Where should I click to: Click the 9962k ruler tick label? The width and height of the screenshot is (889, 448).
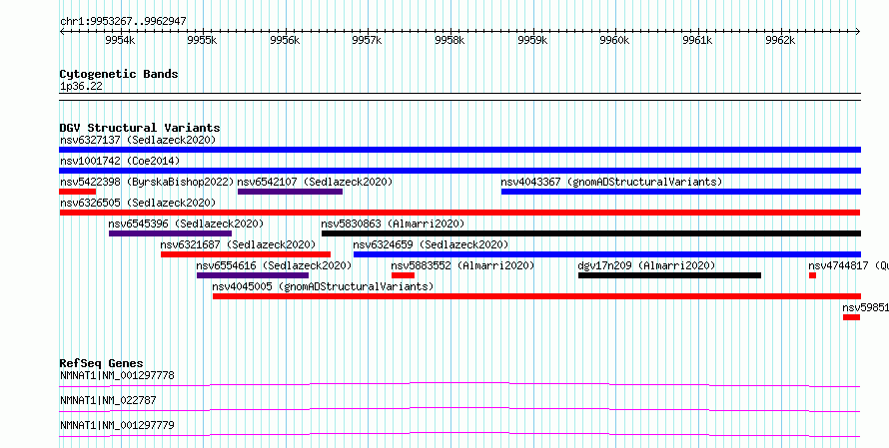[x=781, y=40]
